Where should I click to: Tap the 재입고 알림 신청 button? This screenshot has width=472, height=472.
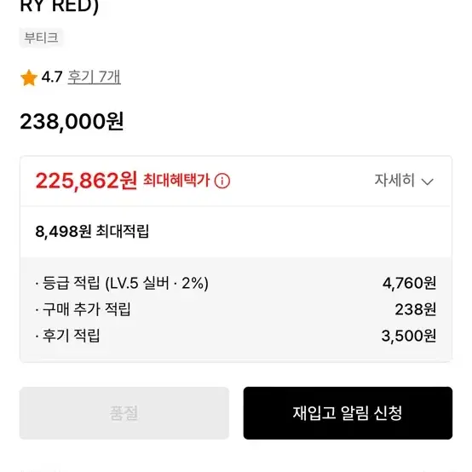tap(348, 413)
